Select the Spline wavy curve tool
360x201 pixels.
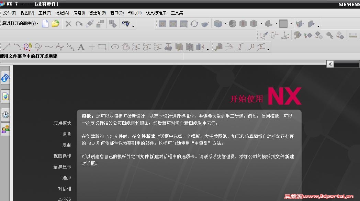pyautogui.click(x=49, y=47)
